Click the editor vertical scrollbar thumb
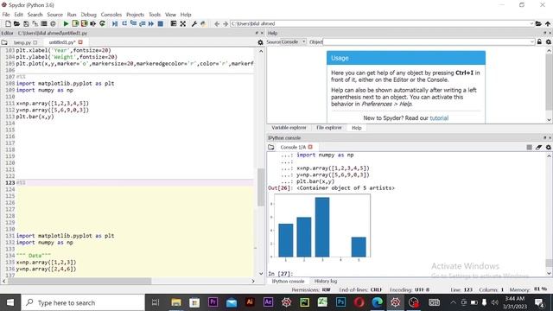 tap(261, 187)
